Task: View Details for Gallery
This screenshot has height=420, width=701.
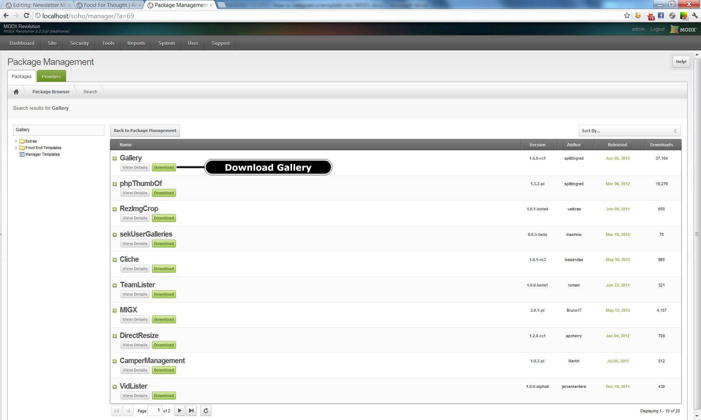Action: point(135,167)
